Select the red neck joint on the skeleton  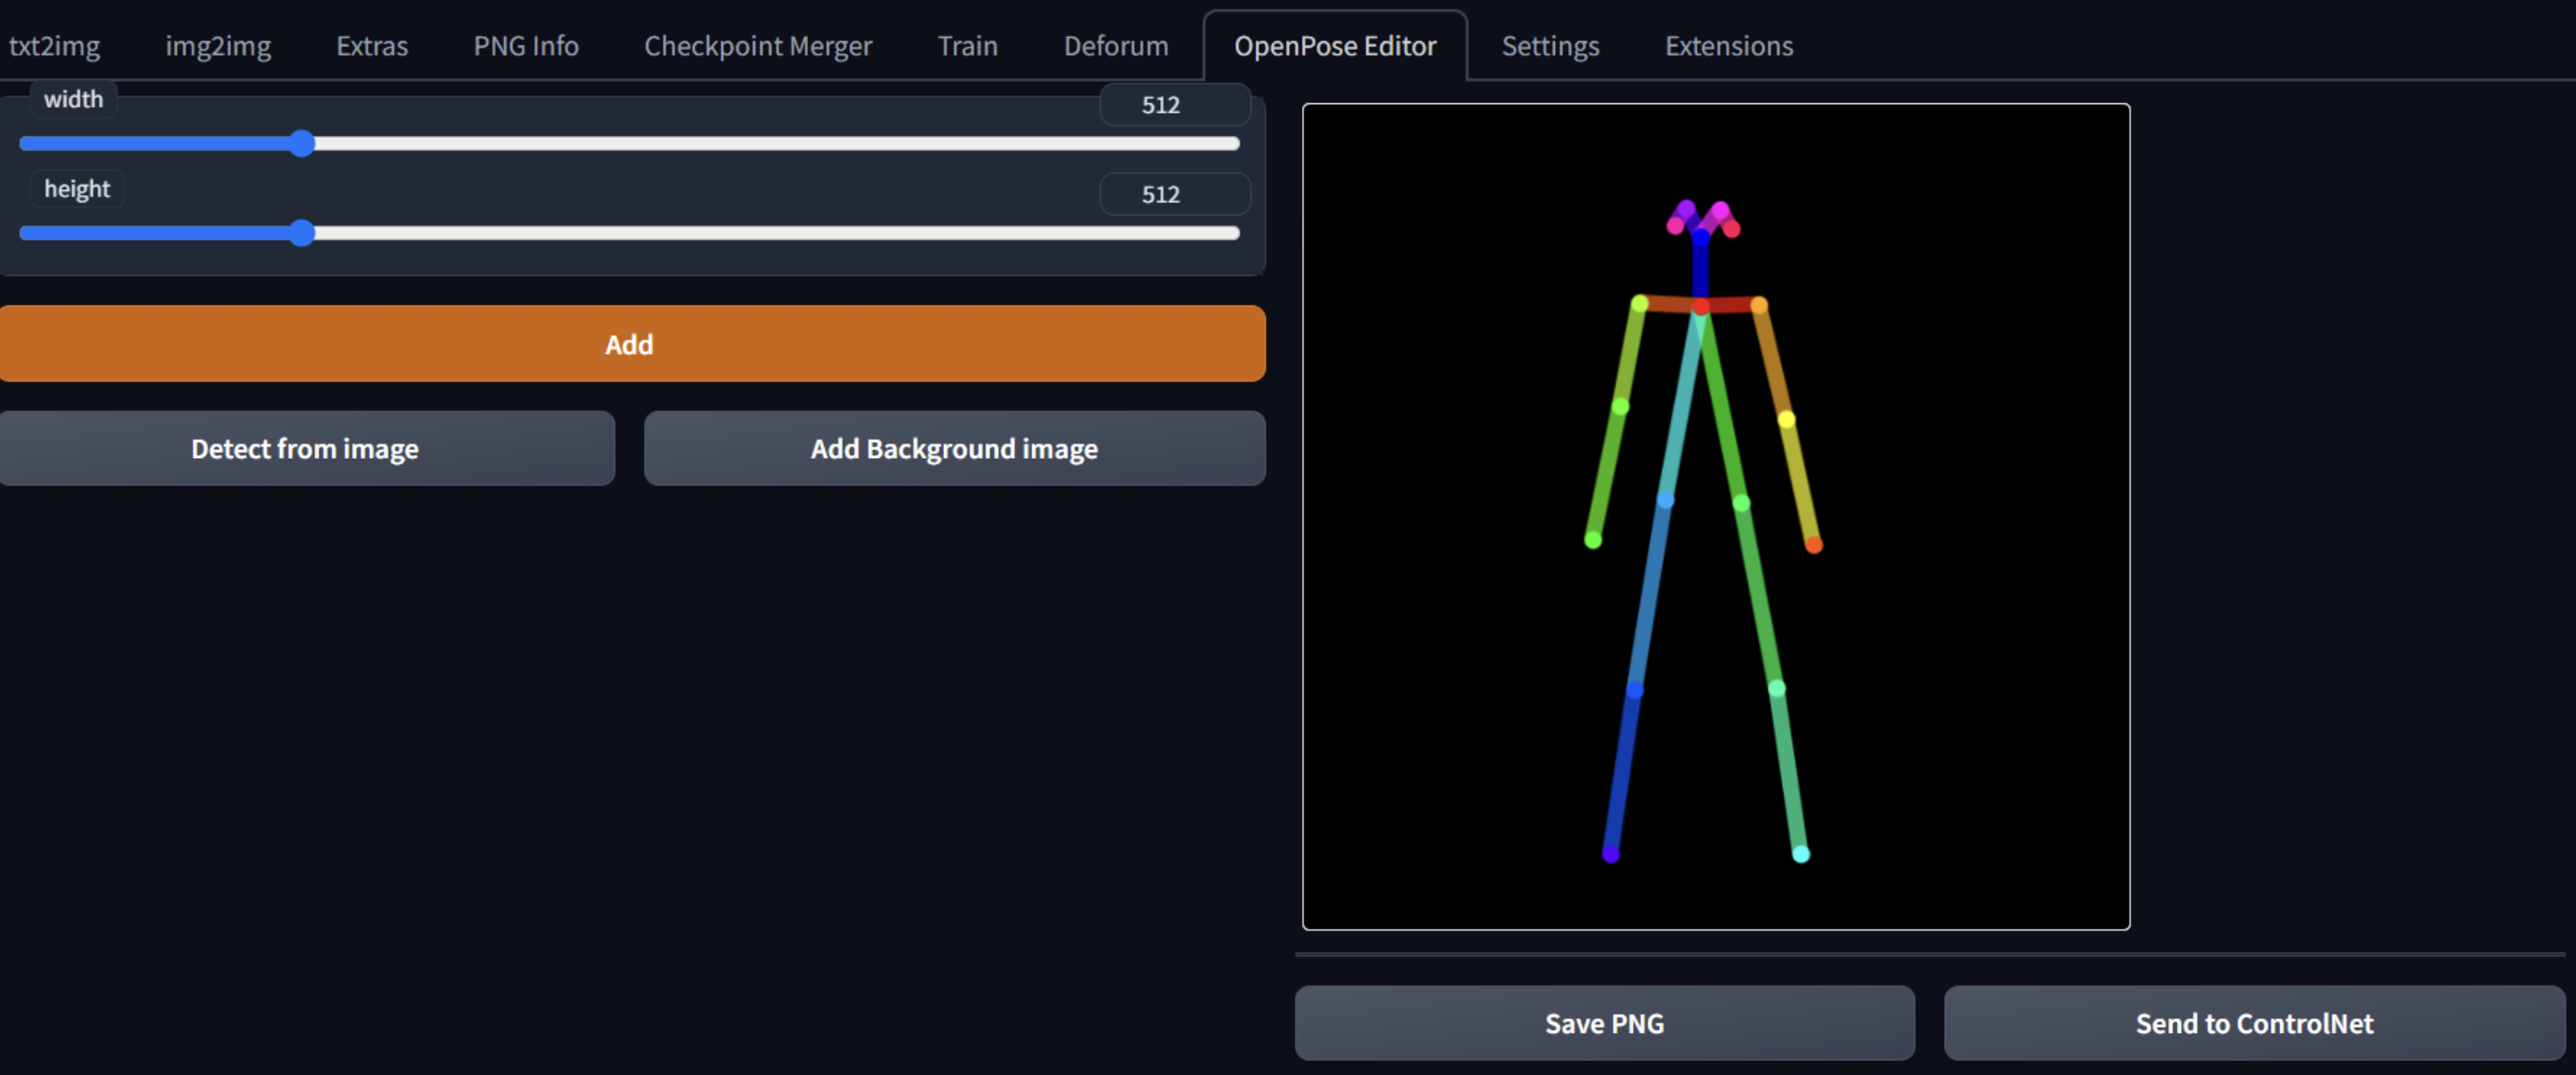(1700, 307)
